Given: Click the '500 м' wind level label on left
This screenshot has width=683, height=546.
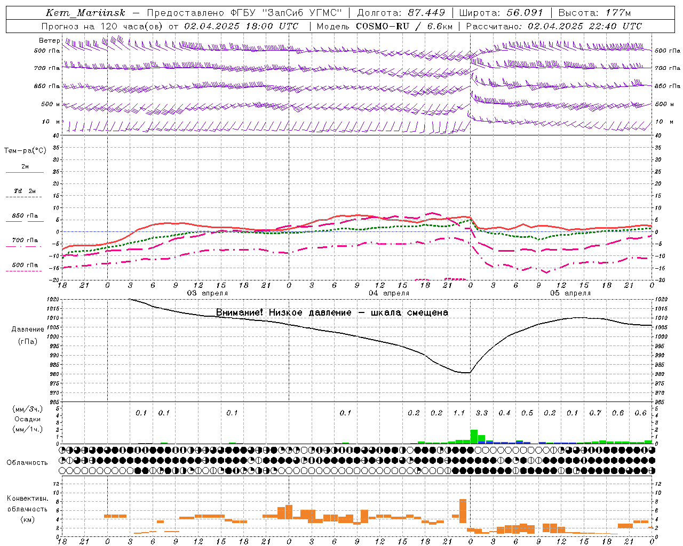Looking at the screenshot, I should click(51, 104).
